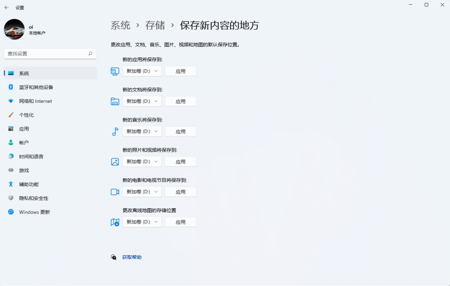
Task: Click the offline maps icon
Action: 115,222
